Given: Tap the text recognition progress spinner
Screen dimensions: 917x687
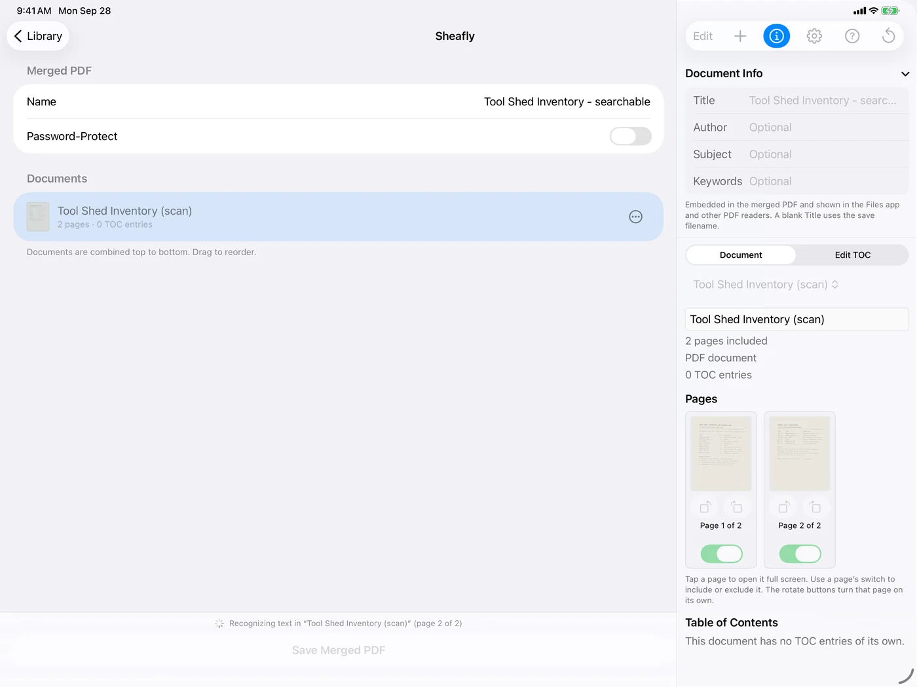Looking at the screenshot, I should [x=219, y=624].
